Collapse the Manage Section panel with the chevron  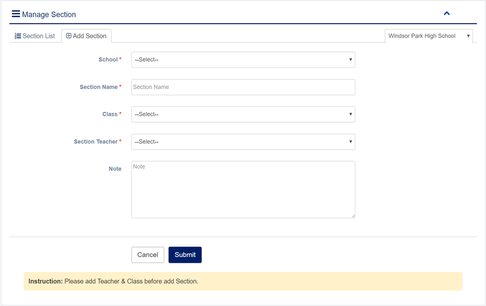coord(447,14)
